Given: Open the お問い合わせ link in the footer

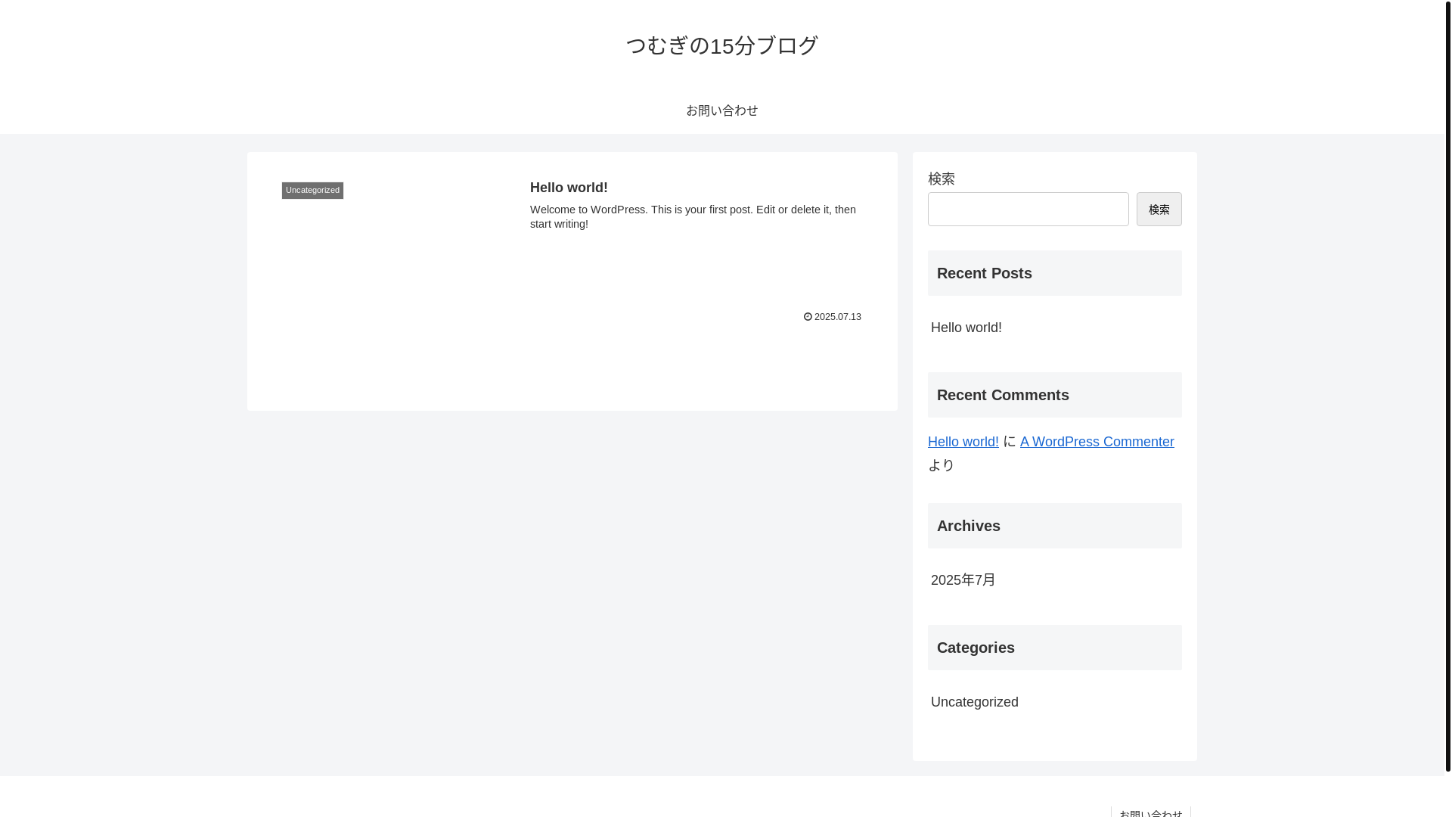Looking at the screenshot, I should (1150, 812).
